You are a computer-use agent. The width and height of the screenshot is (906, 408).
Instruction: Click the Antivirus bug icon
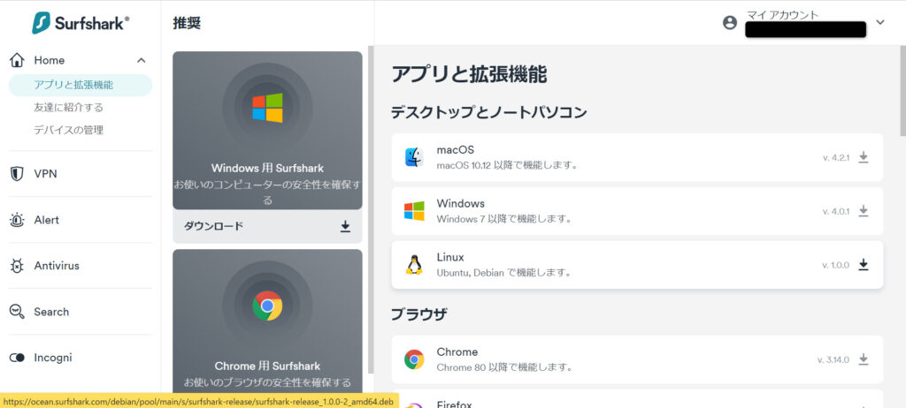pyautogui.click(x=18, y=266)
